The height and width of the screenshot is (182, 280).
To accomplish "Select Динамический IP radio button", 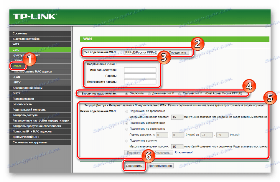I will [149, 93].
